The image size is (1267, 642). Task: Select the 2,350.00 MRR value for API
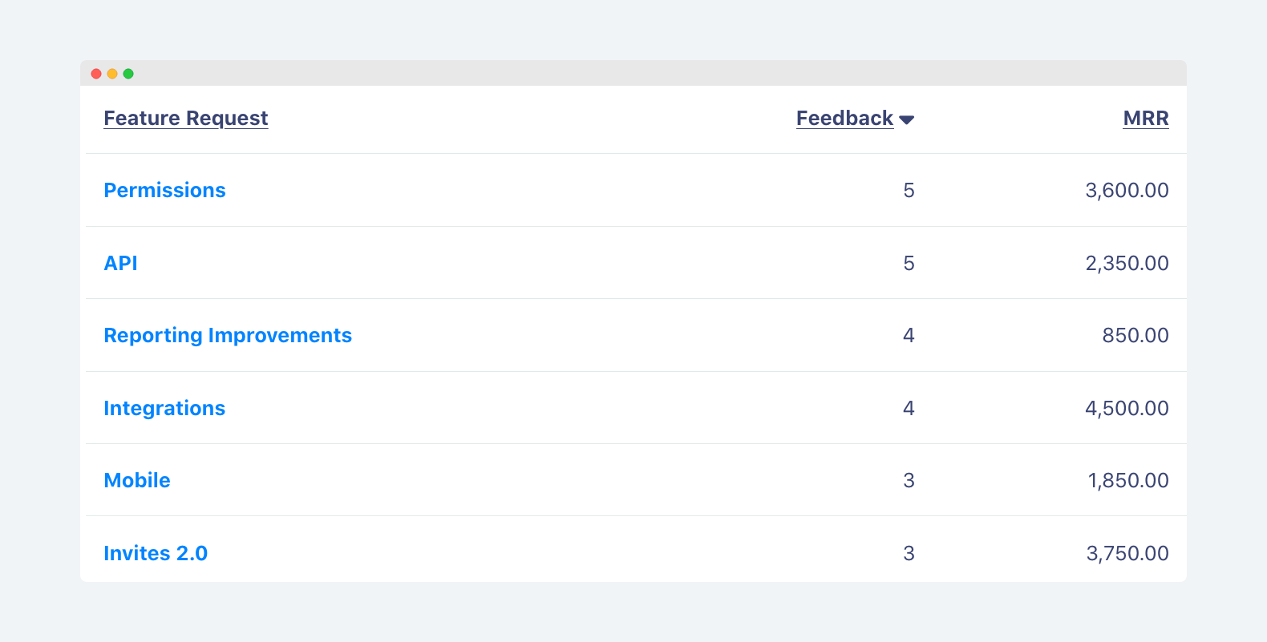point(1127,263)
